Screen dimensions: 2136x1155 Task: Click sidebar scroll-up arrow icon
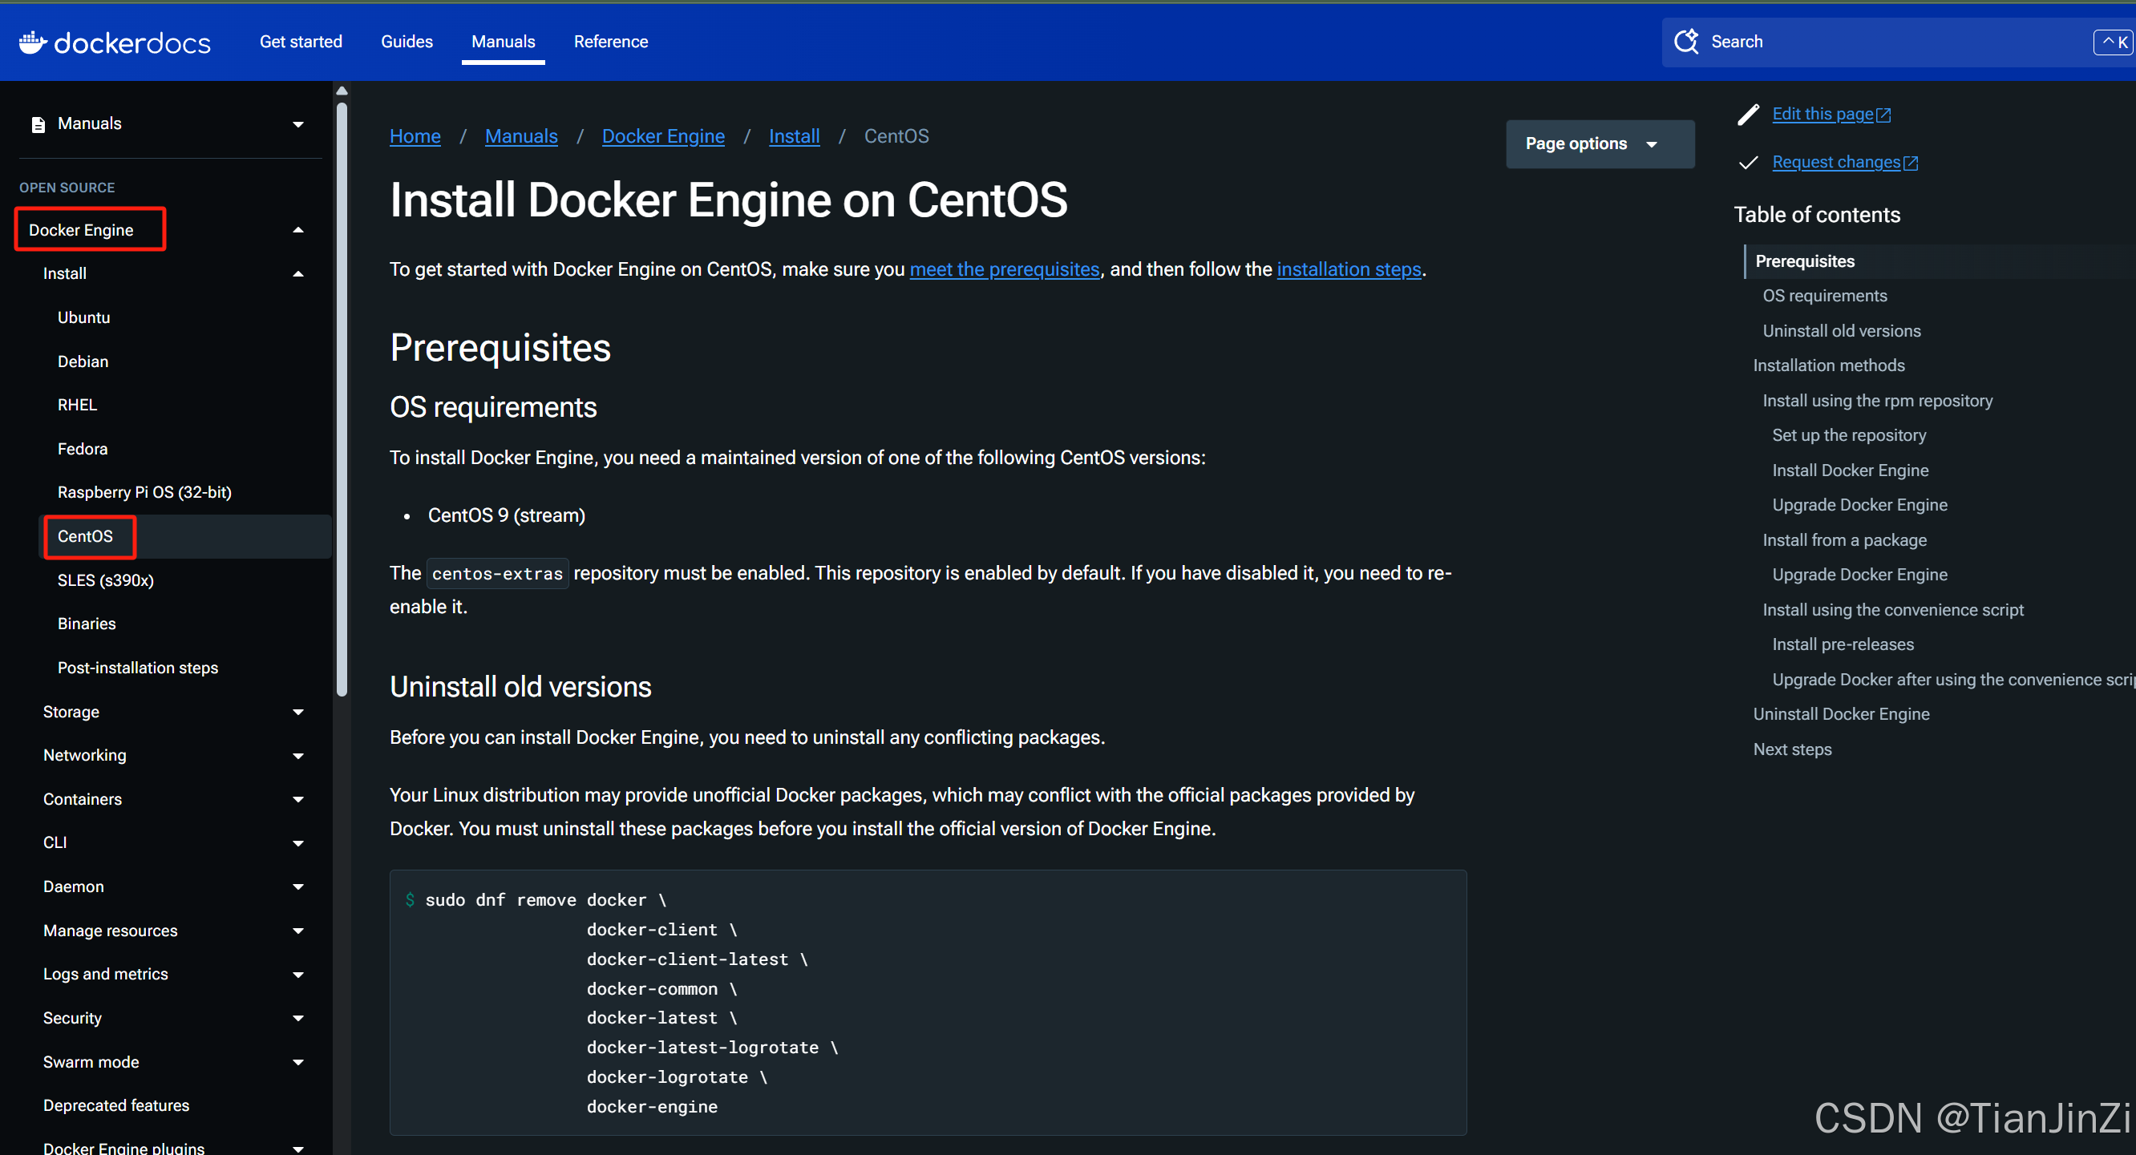[x=342, y=91]
